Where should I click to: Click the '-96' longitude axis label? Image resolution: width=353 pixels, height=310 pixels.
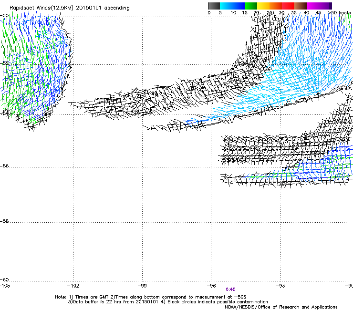tap(211, 286)
